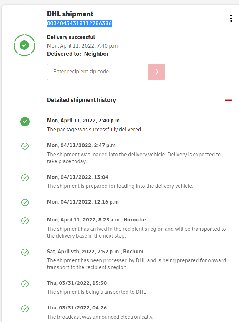The image size is (239, 322).
Task: Click the large green delivery successful icon
Action: pyautogui.click(x=24, y=45)
